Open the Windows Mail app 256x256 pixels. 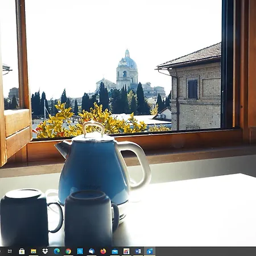coord(115,251)
